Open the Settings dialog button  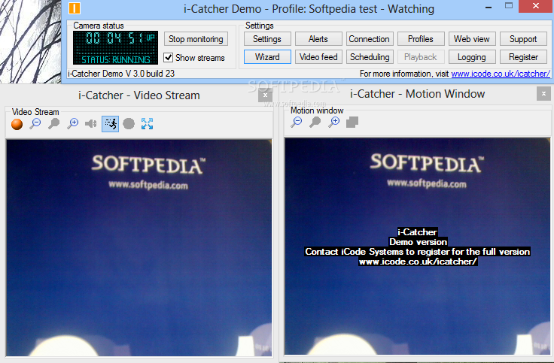267,39
